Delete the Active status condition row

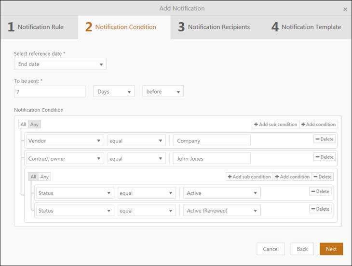click(x=320, y=191)
